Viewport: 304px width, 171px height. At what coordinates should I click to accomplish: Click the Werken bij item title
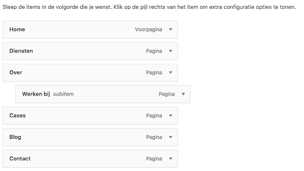(x=36, y=94)
